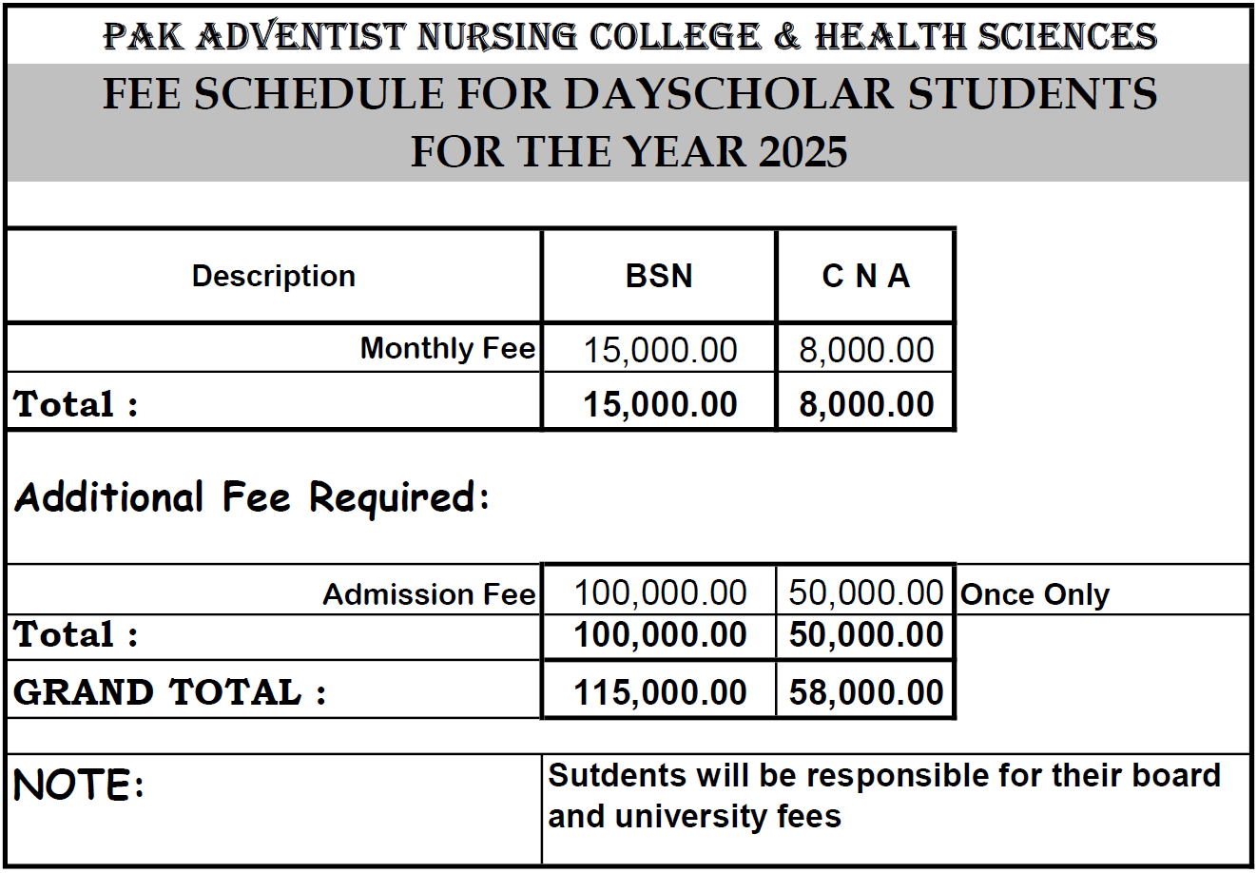The width and height of the screenshot is (1257, 873).
Task: Select the Additional Fee Required heading
Action: coord(252,496)
